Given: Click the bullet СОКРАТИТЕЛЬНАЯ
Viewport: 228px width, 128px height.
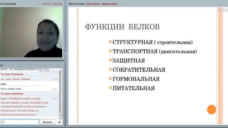Looking at the screenshot, I should tap(139, 70).
